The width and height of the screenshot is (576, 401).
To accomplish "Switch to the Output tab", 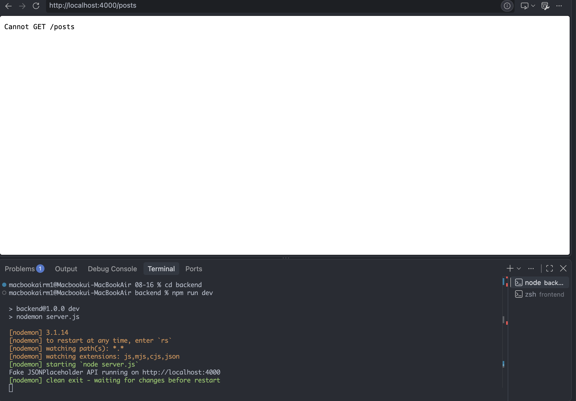I will (66, 269).
